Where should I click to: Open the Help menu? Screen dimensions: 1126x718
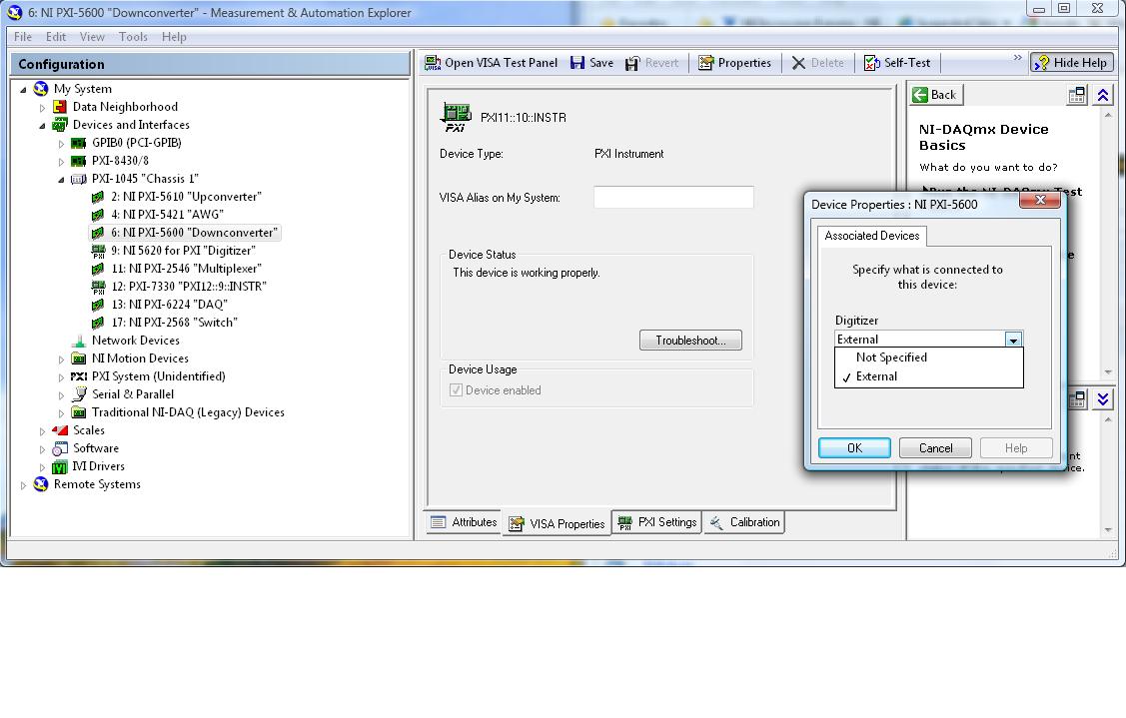tap(174, 37)
